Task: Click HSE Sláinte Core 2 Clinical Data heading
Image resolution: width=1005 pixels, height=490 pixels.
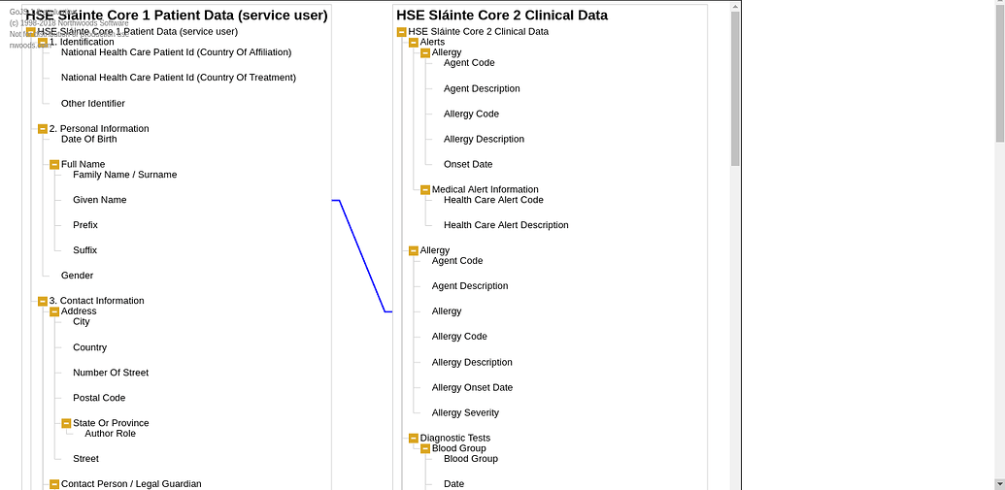Action: [502, 15]
